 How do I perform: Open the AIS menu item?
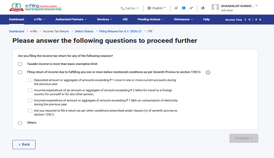coord(125,19)
